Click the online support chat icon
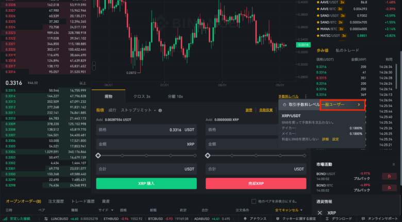This screenshot has width=402, height=222. pyautogui.click(x=363, y=219)
